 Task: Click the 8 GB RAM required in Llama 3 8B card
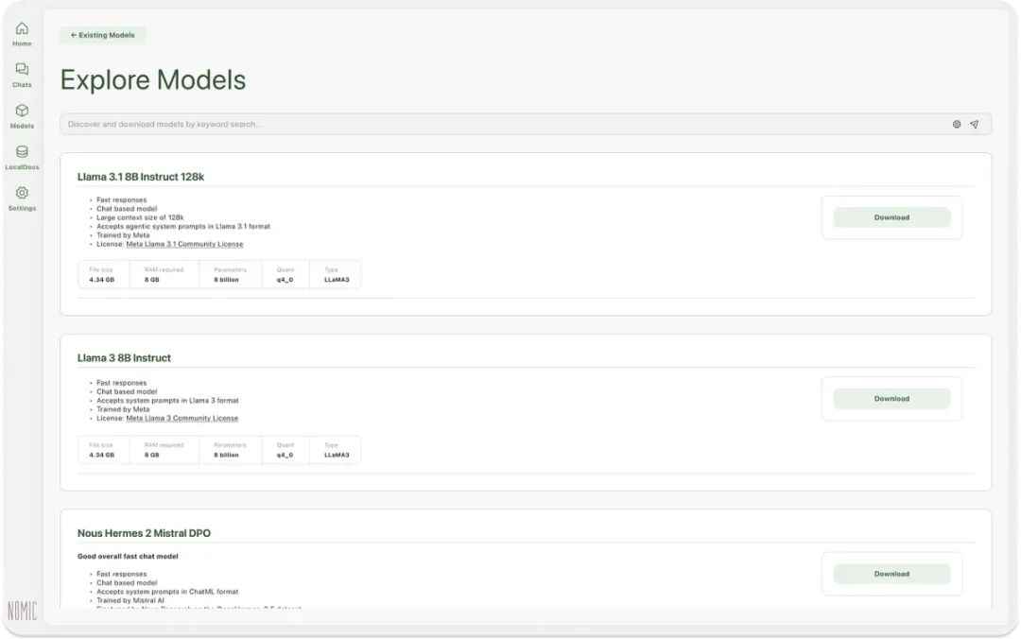(151, 456)
